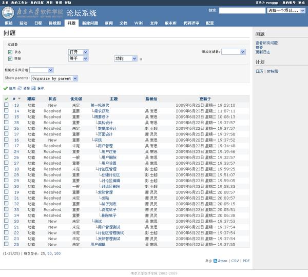Viewport: 308px width, 277px height.
Task: Check the box for issue 16
Action: coord(6,140)
